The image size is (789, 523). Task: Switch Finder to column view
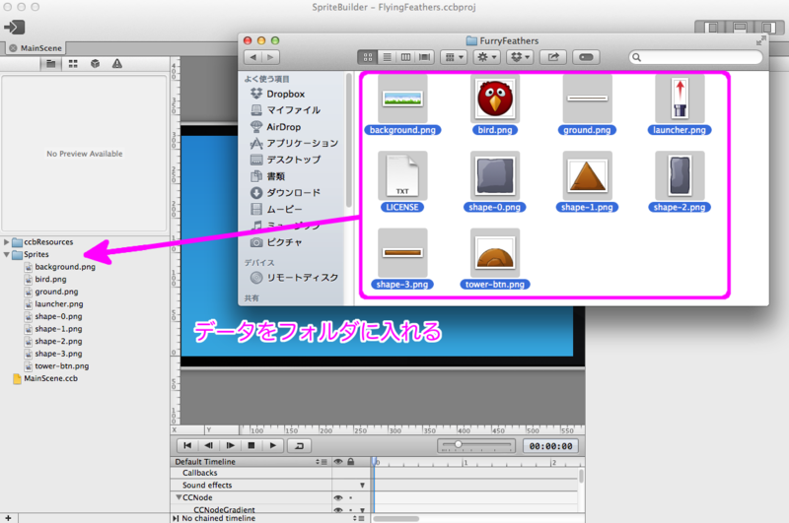[405, 57]
